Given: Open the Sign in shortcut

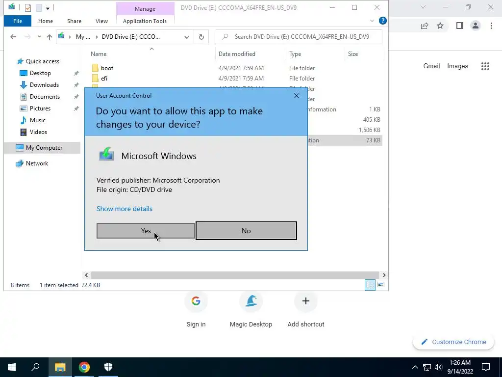Looking at the screenshot, I should coord(196,310).
